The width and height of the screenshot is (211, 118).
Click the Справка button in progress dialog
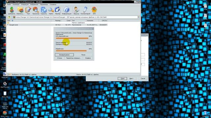point(88,58)
